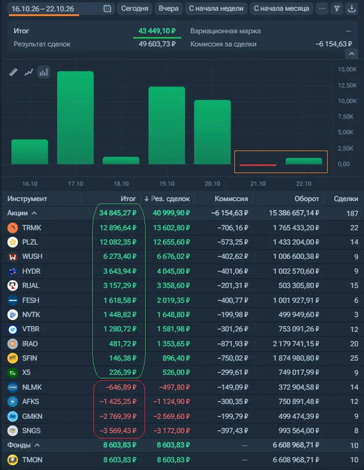
Task: Click the NVTK instrument logo
Action: (12, 315)
